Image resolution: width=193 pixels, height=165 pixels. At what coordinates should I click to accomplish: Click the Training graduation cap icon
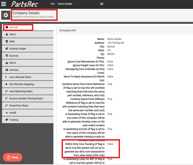tap(7, 120)
